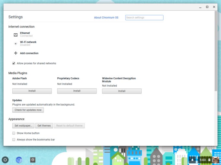Install Adobe Flash plugin
The width and height of the screenshot is (221, 165).
32,91
